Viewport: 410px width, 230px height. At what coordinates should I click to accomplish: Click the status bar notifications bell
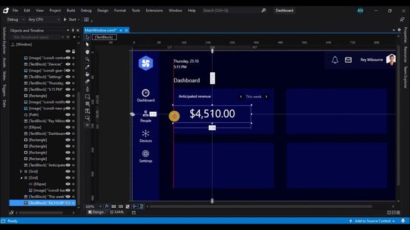pyautogui.click(x=403, y=221)
